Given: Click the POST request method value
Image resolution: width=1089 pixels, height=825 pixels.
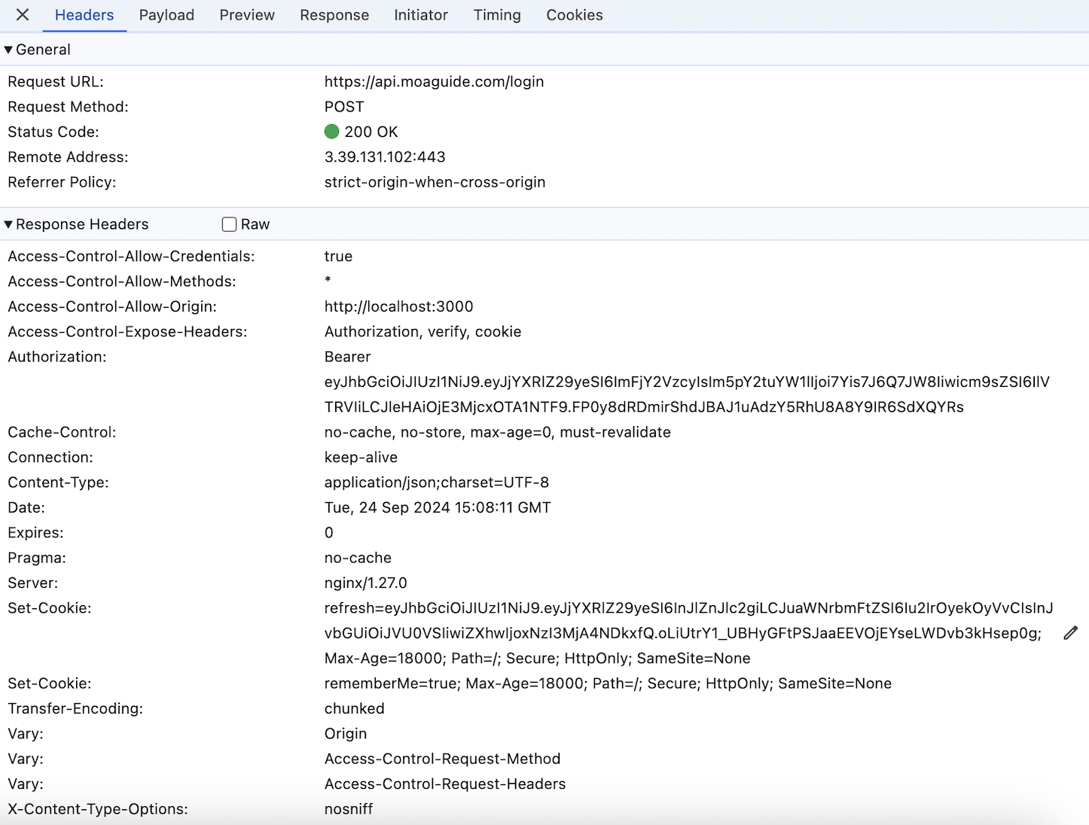Looking at the screenshot, I should [344, 107].
